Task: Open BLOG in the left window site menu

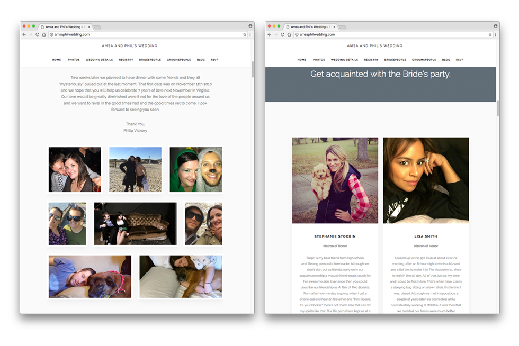Action: pyautogui.click(x=201, y=60)
